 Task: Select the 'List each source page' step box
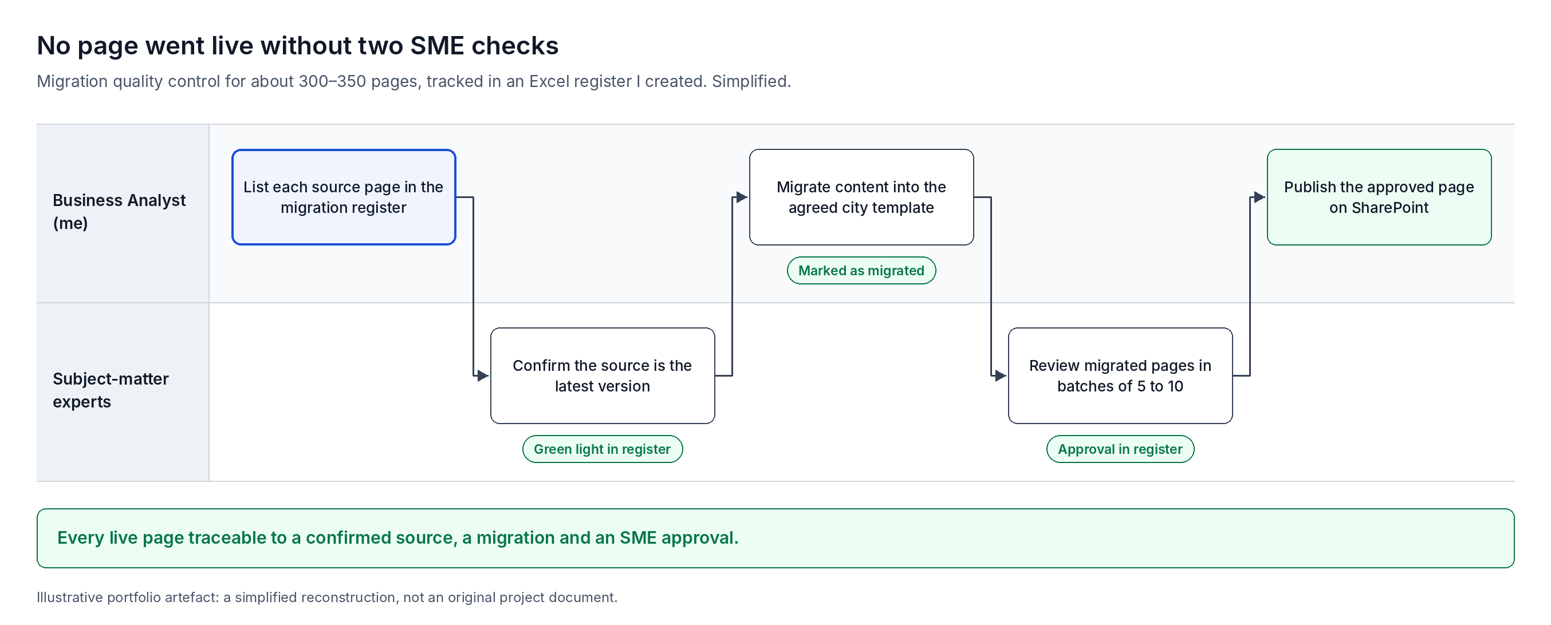[x=344, y=197]
